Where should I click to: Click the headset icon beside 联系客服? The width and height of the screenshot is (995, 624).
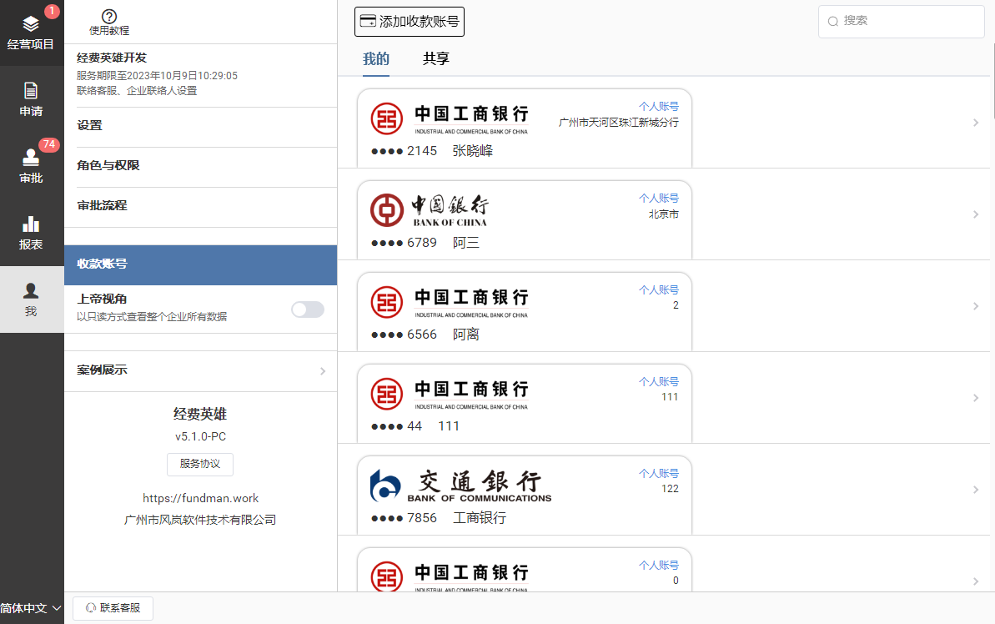click(91, 608)
